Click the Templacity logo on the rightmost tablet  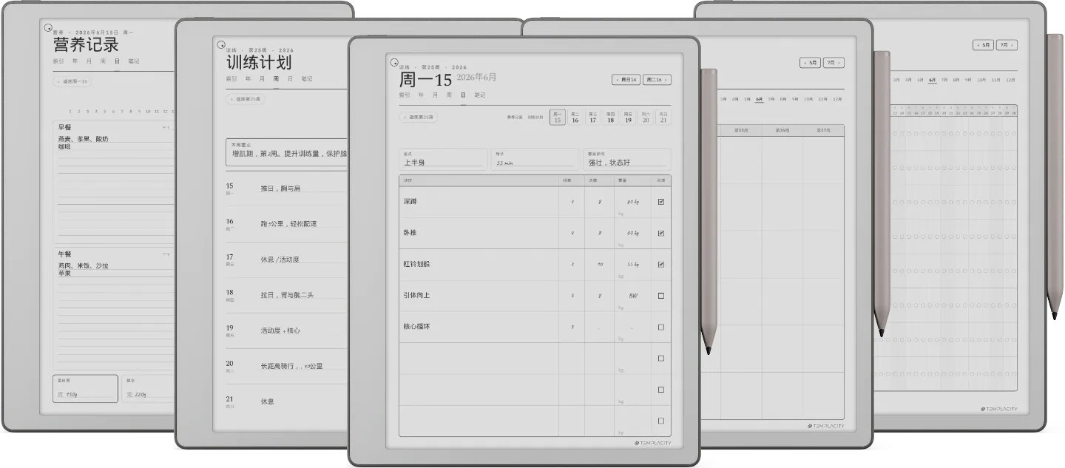(999, 409)
